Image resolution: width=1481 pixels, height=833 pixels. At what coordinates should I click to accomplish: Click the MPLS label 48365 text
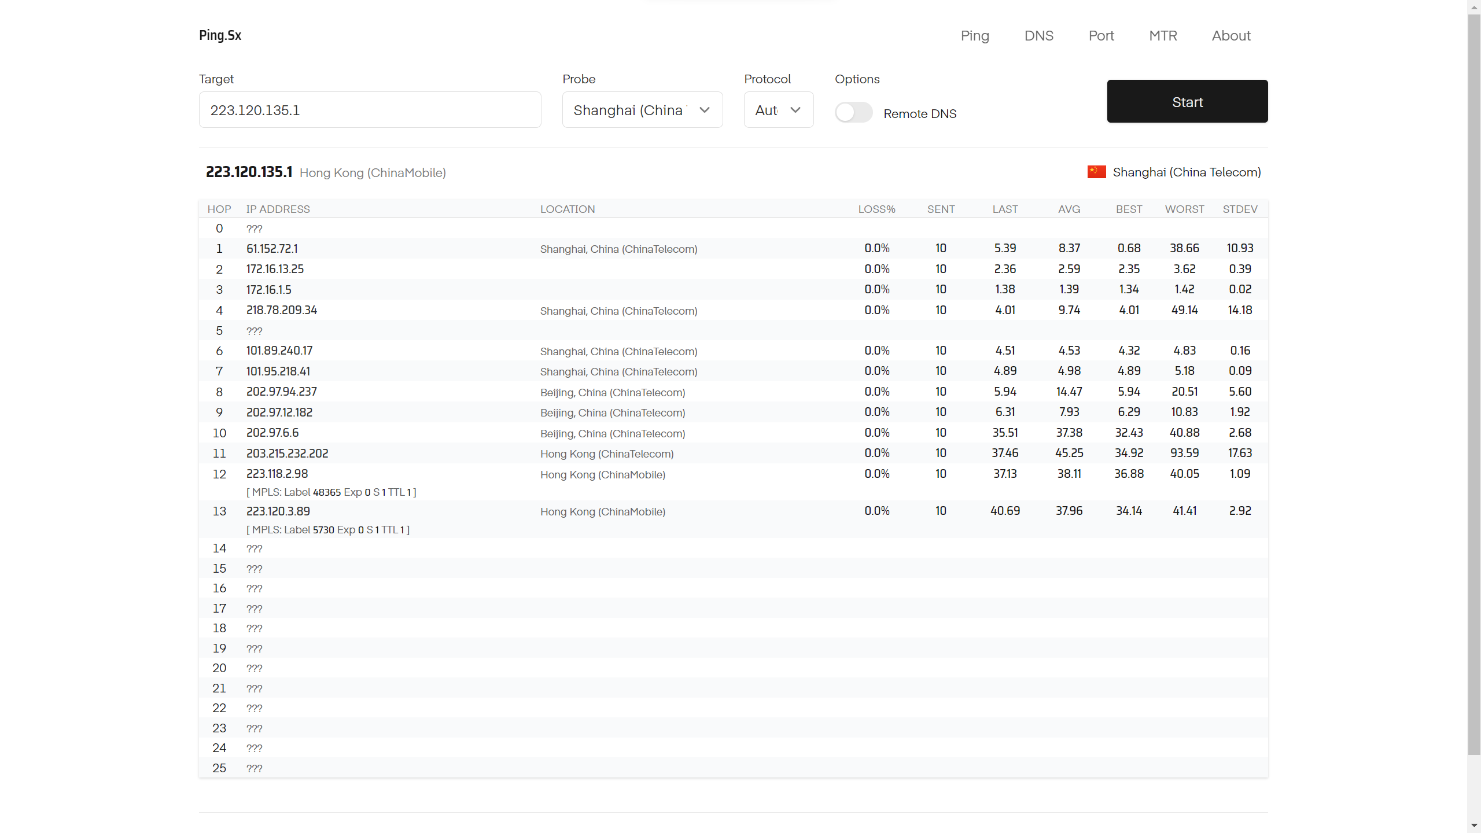pyautogui.click(x=327, y=492)
